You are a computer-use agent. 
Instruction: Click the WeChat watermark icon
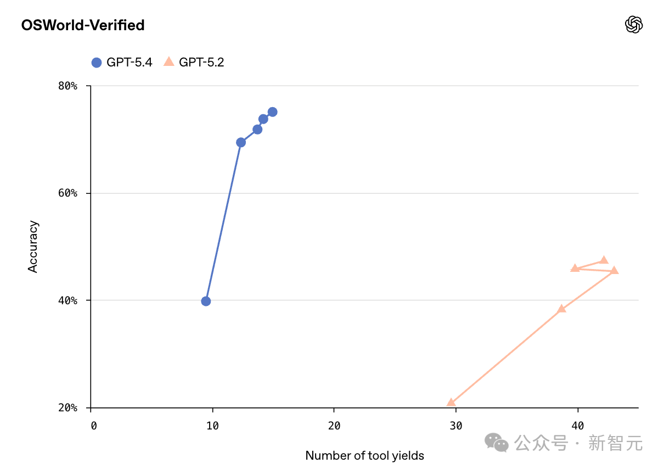[496, 442]
